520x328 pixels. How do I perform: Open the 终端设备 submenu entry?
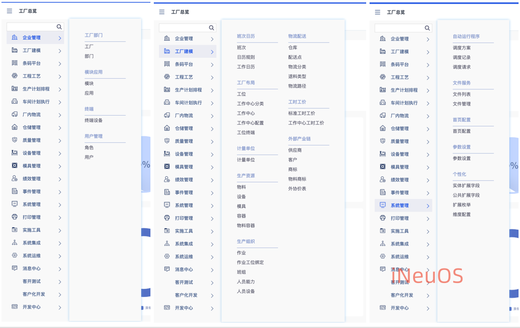point(93,120)
